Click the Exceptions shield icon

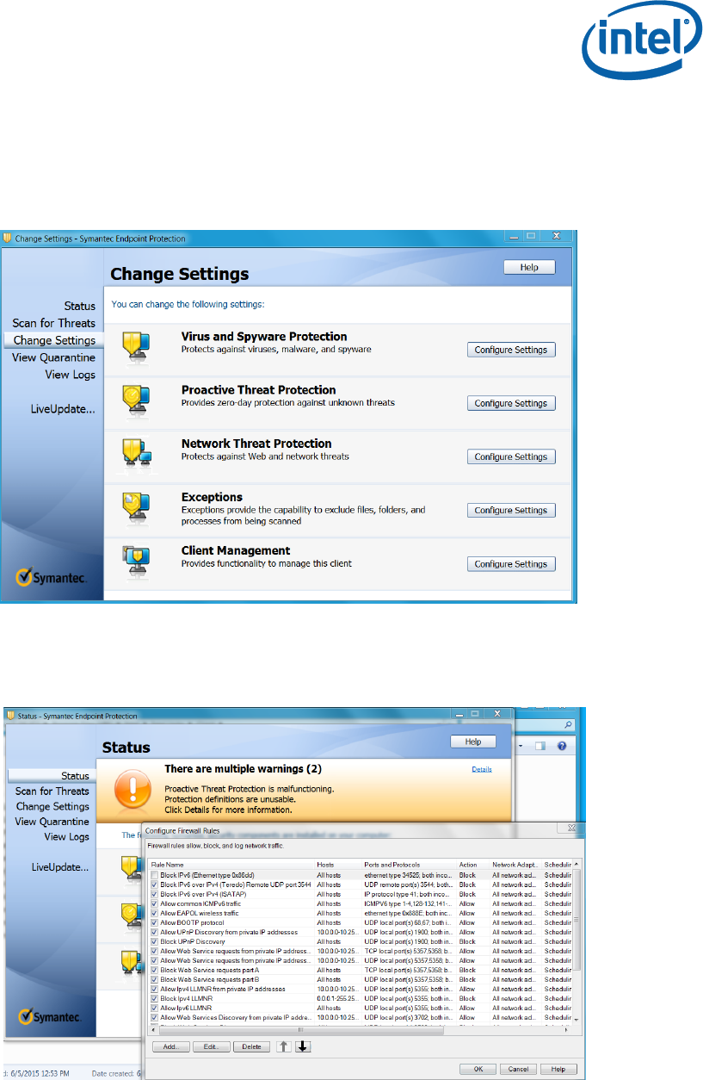point(138,504)
